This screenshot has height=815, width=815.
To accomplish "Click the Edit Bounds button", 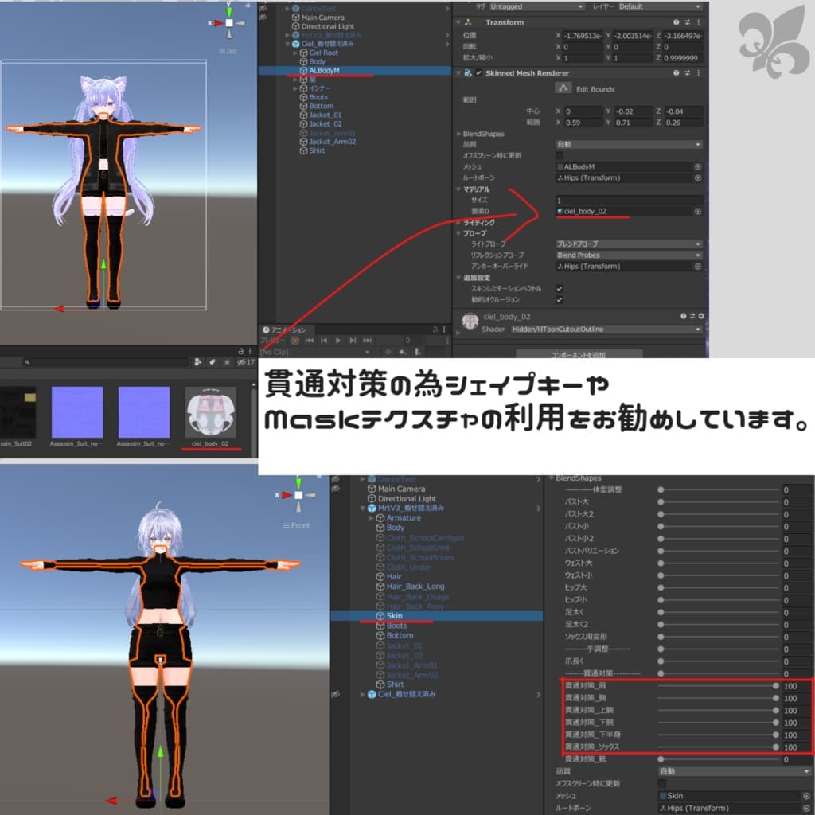I will [x=563, y=88].
